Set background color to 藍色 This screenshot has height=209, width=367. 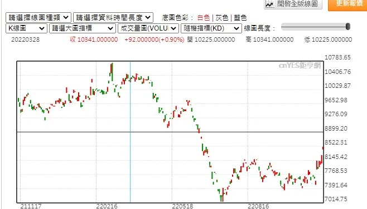(240, 18)
